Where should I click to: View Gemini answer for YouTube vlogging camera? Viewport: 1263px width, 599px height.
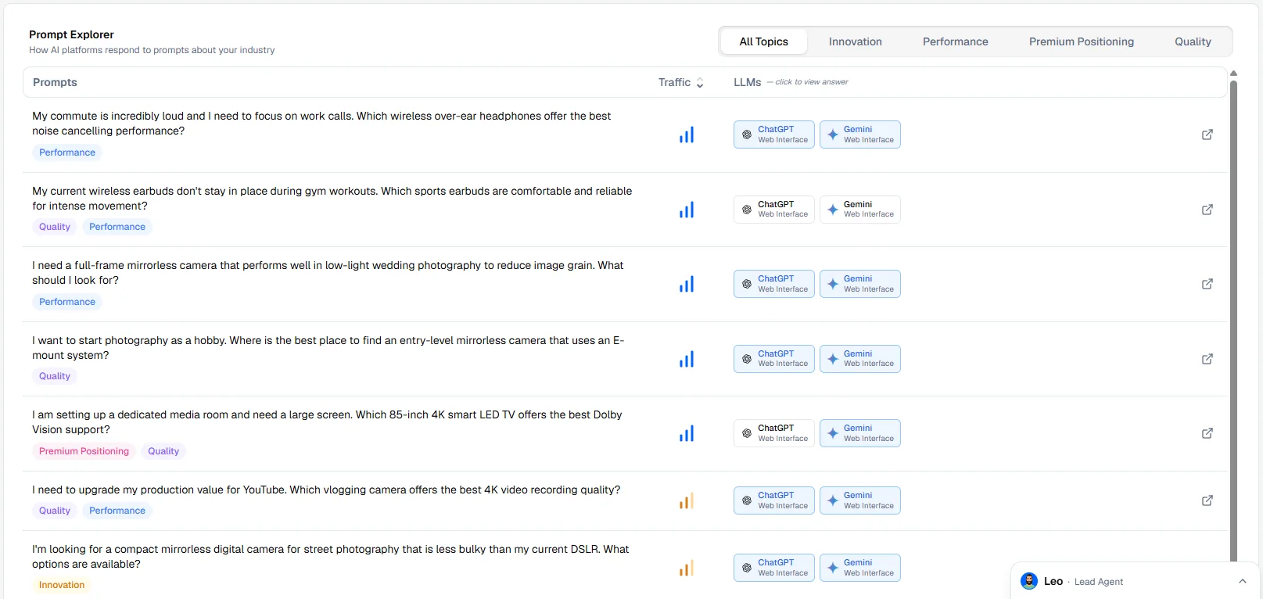(860, 500)
